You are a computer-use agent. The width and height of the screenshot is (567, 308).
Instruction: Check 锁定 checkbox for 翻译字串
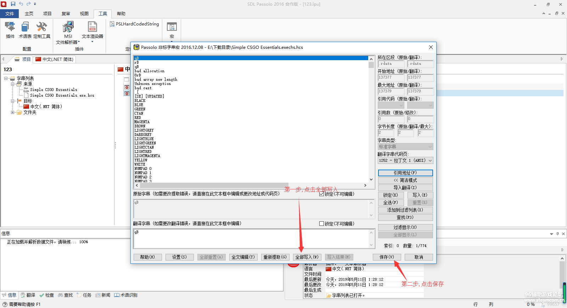pos(321,224)
